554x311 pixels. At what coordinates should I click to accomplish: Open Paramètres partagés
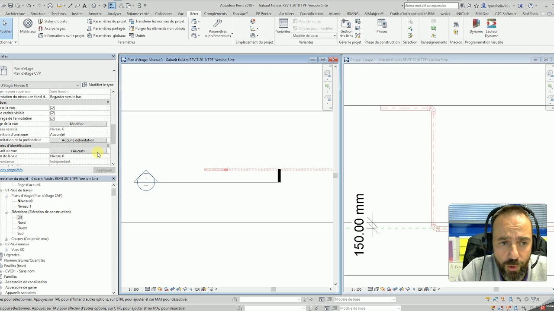pos(106,29)
